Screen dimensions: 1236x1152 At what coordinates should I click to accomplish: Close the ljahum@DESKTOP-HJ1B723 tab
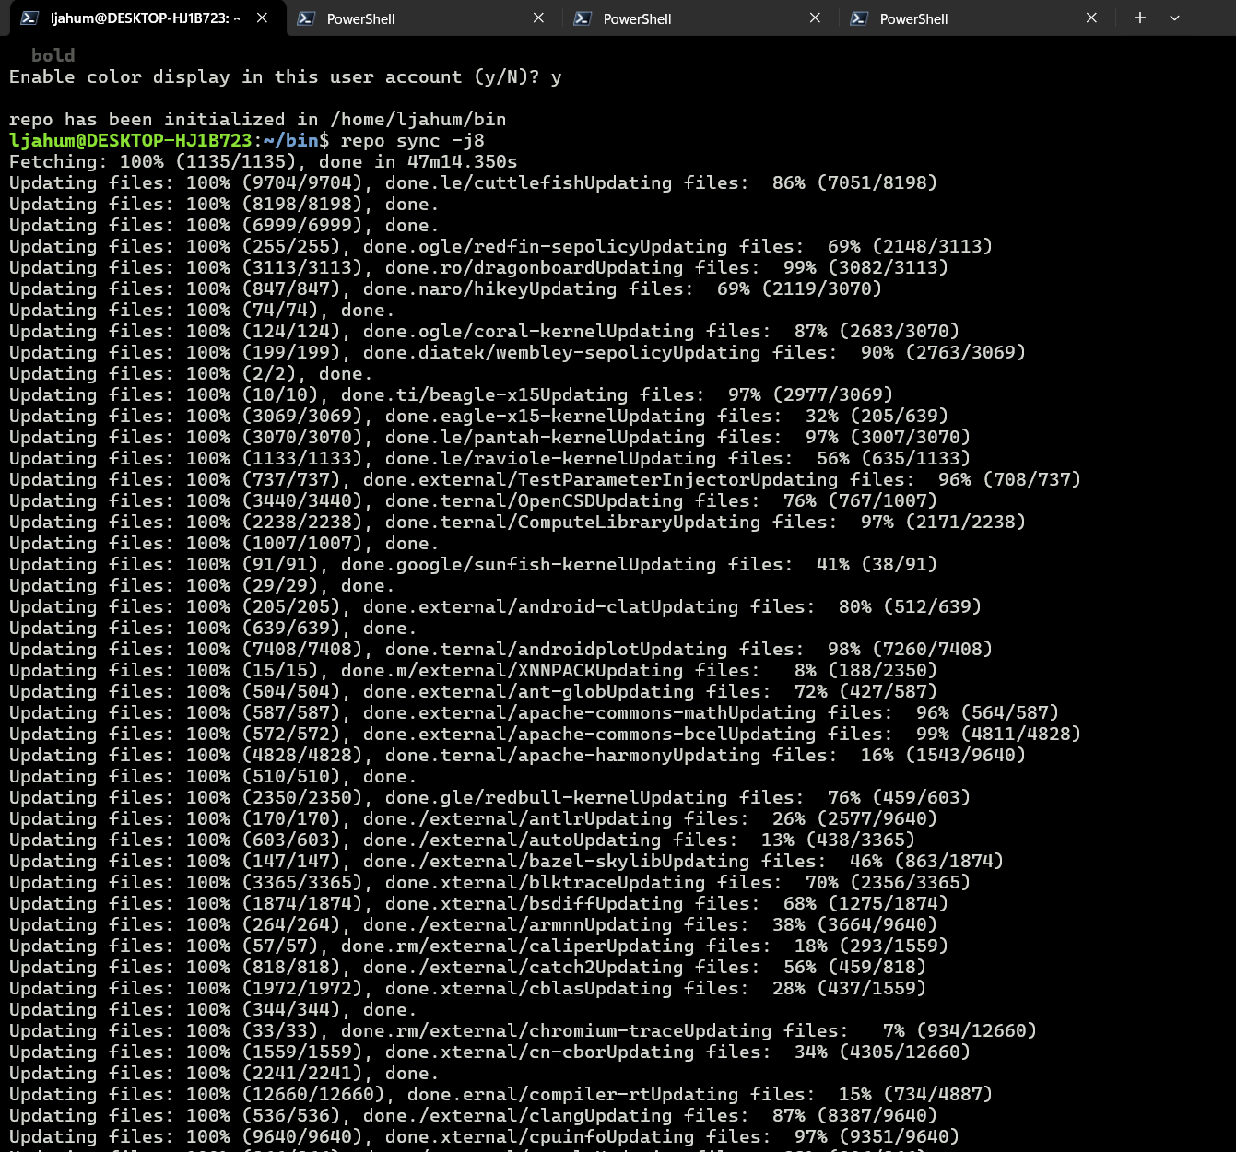(x=262, y=18)
